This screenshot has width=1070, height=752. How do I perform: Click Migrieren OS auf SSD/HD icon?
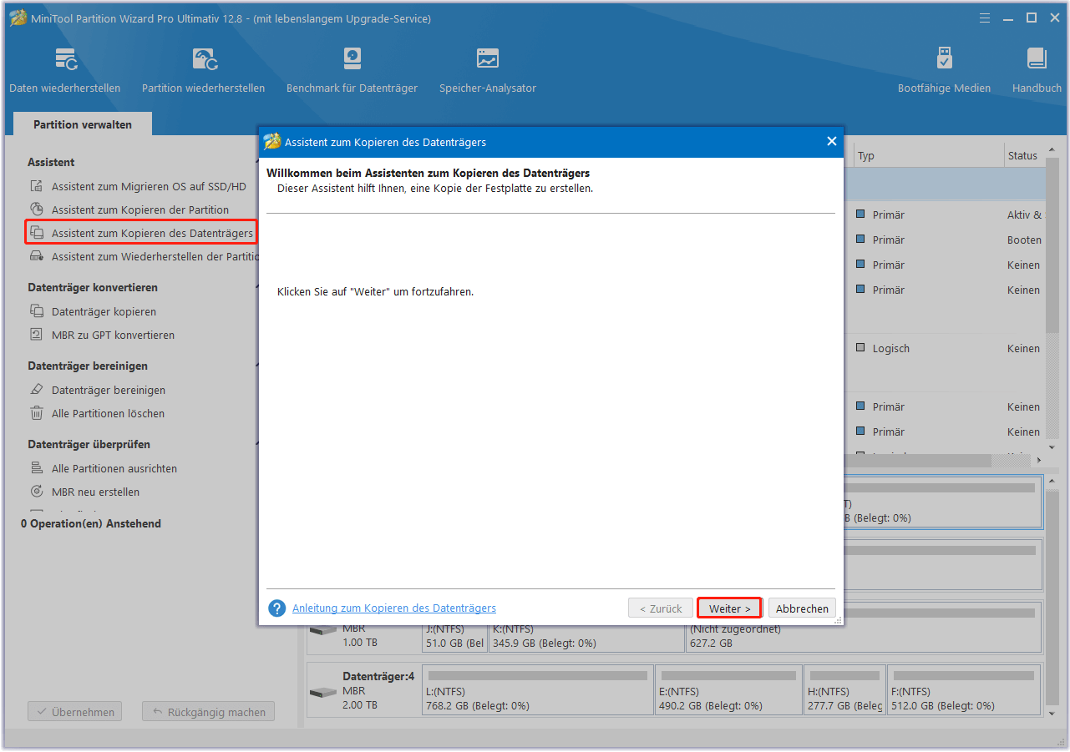pos(37,186)
